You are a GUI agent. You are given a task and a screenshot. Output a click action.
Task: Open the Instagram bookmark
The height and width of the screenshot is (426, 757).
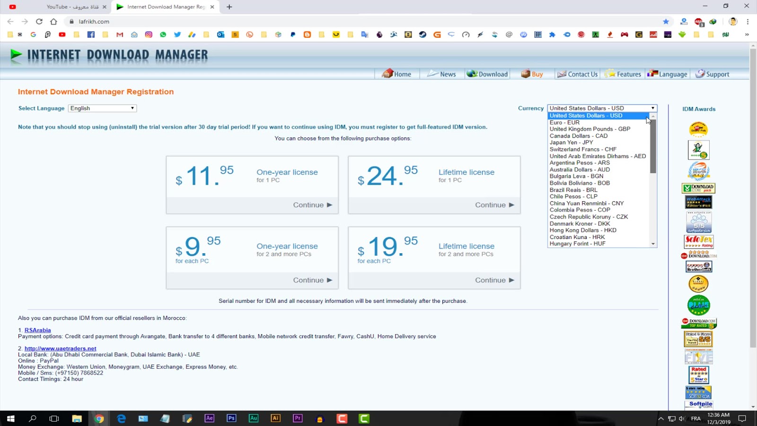(x=149, y=35)
